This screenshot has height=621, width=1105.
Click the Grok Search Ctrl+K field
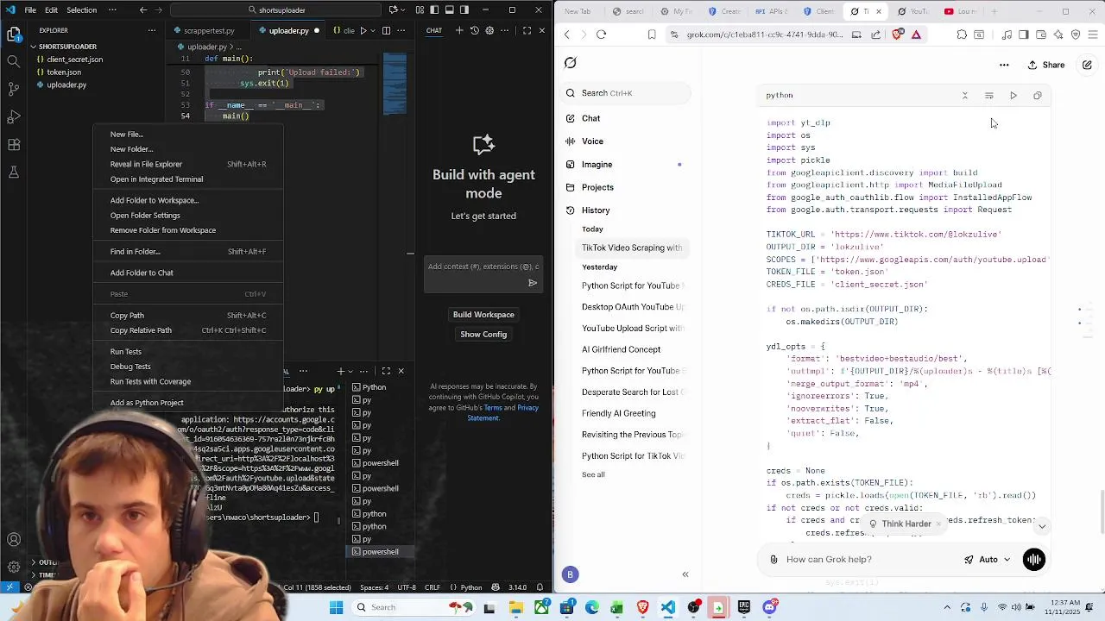pos(626,93)
